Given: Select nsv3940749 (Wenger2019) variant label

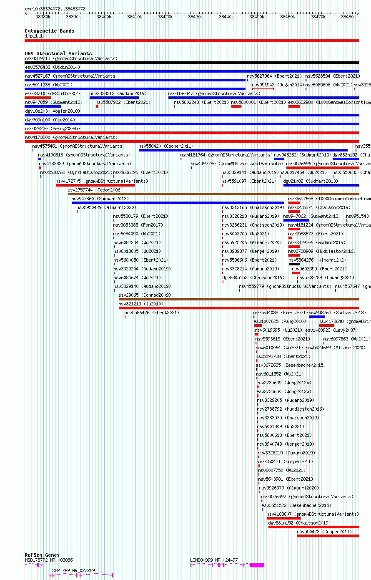Looking at the screenshot, I should tap(286, 444).
